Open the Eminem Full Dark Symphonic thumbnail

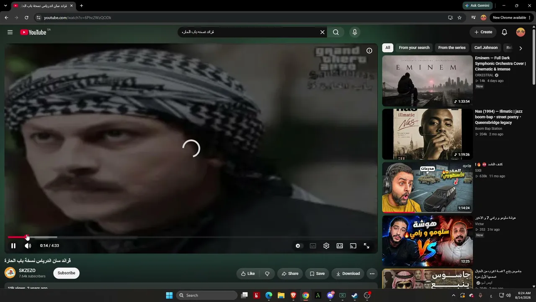pyautogui.click(x=428, y=81)
